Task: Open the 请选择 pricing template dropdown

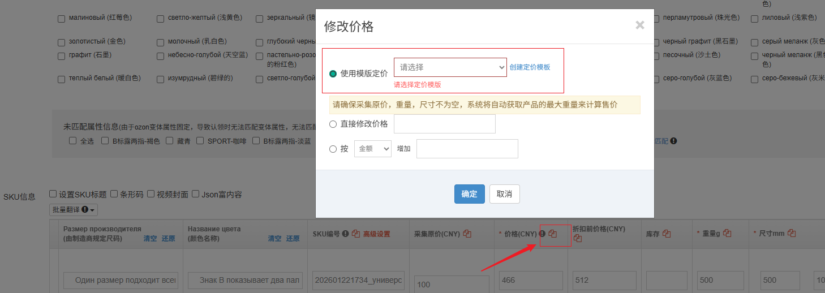Action: click(450, 67)
